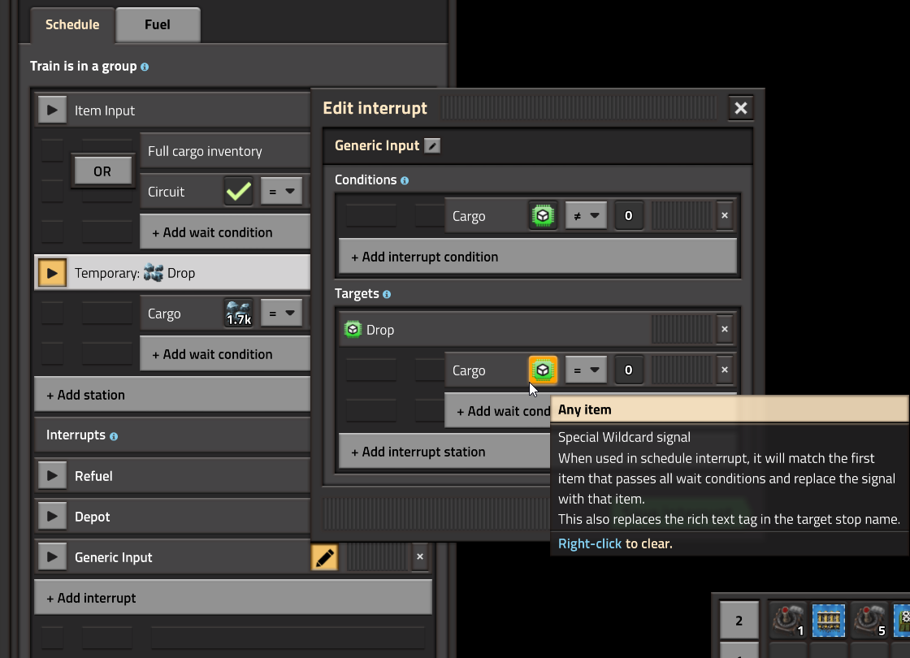Edit Generic Input interrupt with pencil icon
The height and width of the screenshot is (658, 910).
tap(324, 557)
